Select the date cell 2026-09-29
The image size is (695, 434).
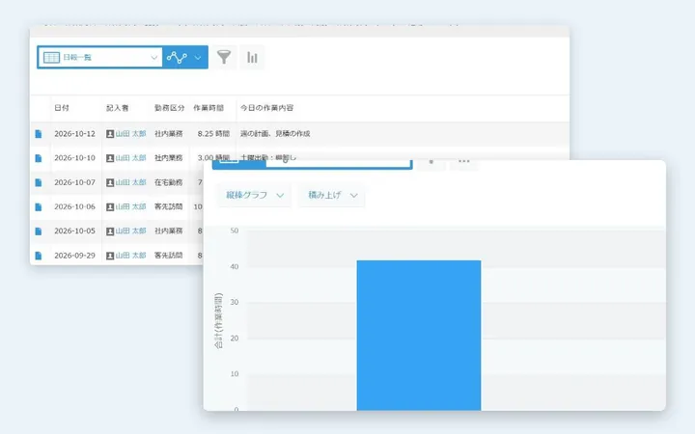click(x=75, y=256)
